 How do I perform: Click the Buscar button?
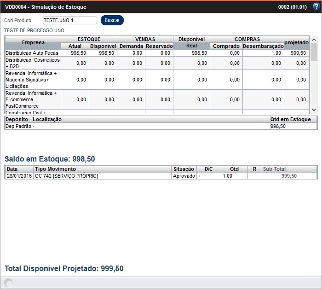click(112, 20)
